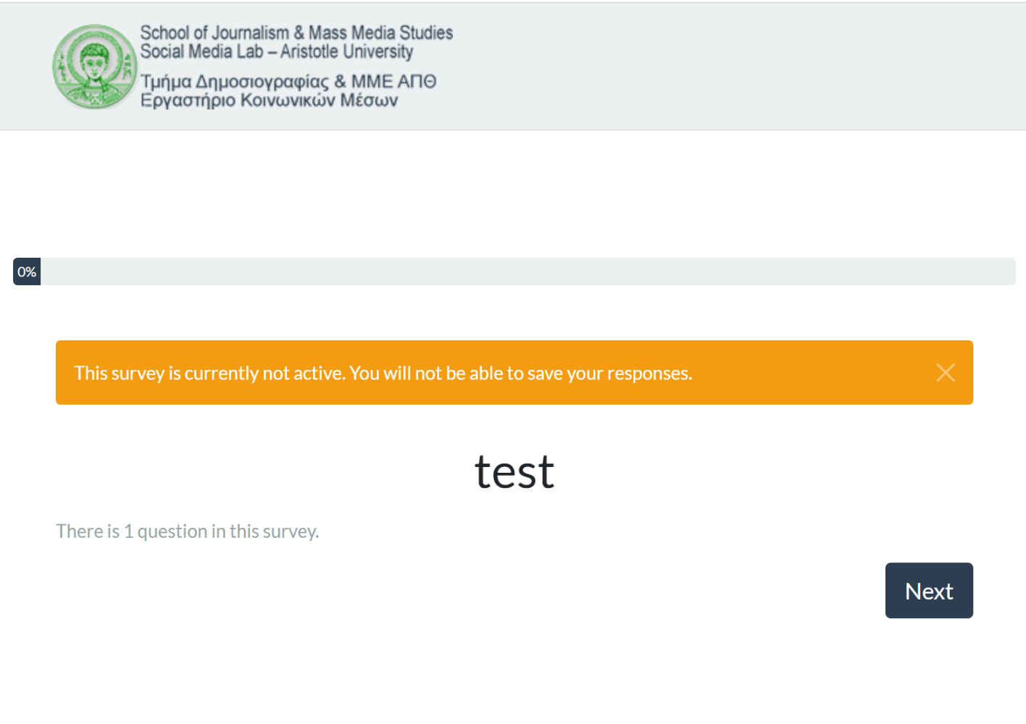This screenshot has height=724, width=1026.
Task: Click "Social Media Lab – Aristotle University" text
Action: point(276,52)
